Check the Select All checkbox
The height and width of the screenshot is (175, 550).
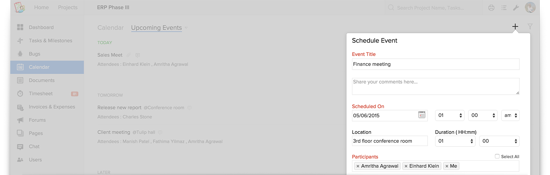click(497, 156)
